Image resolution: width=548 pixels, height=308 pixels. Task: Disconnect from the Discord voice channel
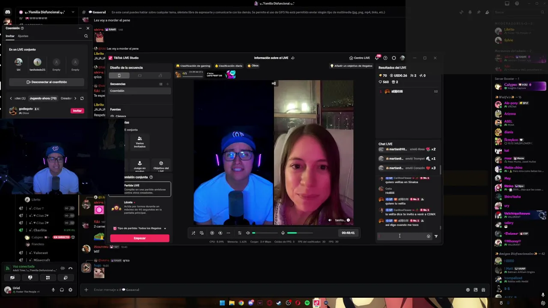click(71, 268)
